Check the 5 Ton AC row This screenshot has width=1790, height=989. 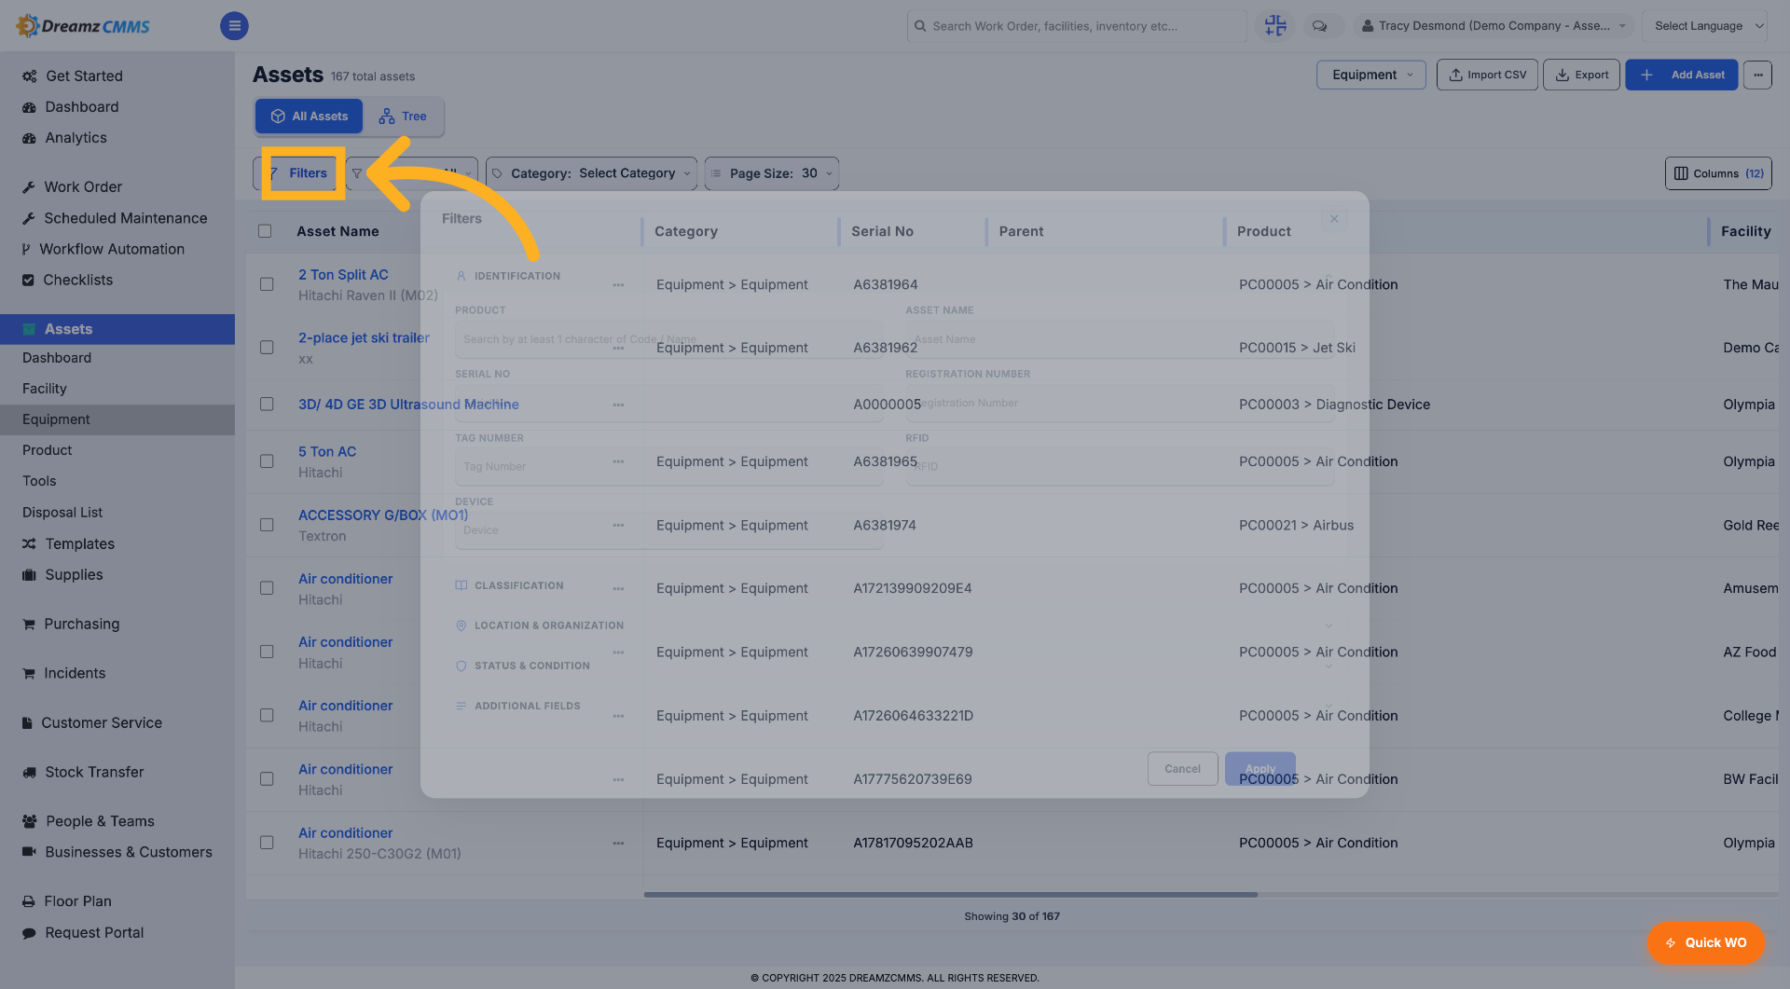pyautogui.click(x=267, y=461)
